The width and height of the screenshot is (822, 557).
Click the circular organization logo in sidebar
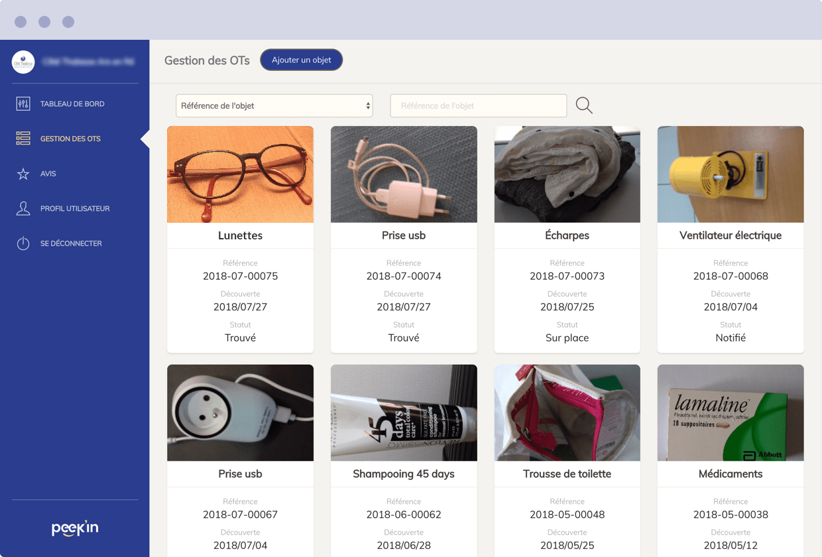[x=23, y=62]
